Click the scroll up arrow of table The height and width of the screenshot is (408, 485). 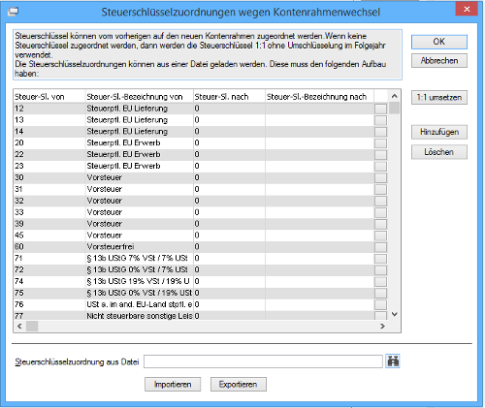(394, 96)
